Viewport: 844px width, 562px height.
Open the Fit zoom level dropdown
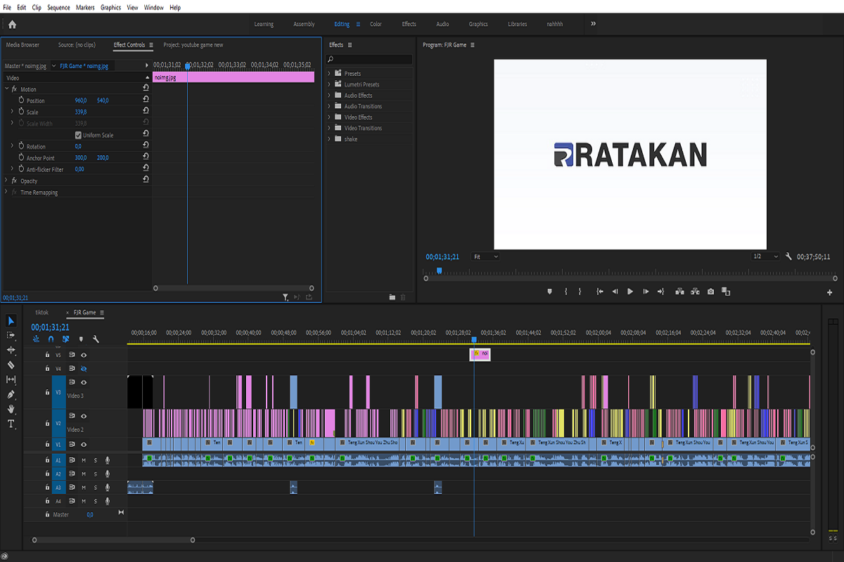pos(485,257)
